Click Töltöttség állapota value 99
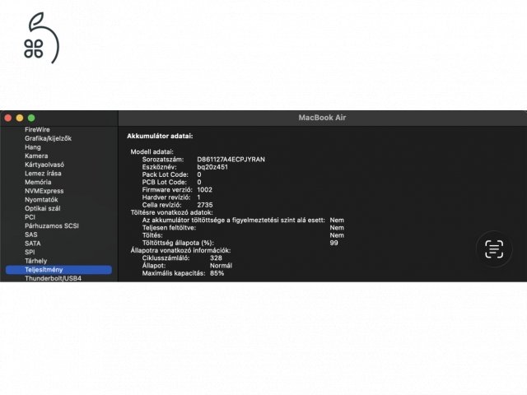This screenshot has width=527, height=395. coord(333,243)
